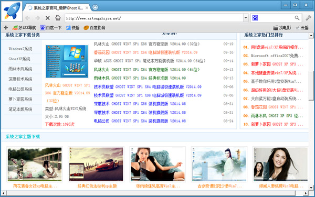Open the 快播 bookmark
Screen dimensions: 315x197
point(73,28)
